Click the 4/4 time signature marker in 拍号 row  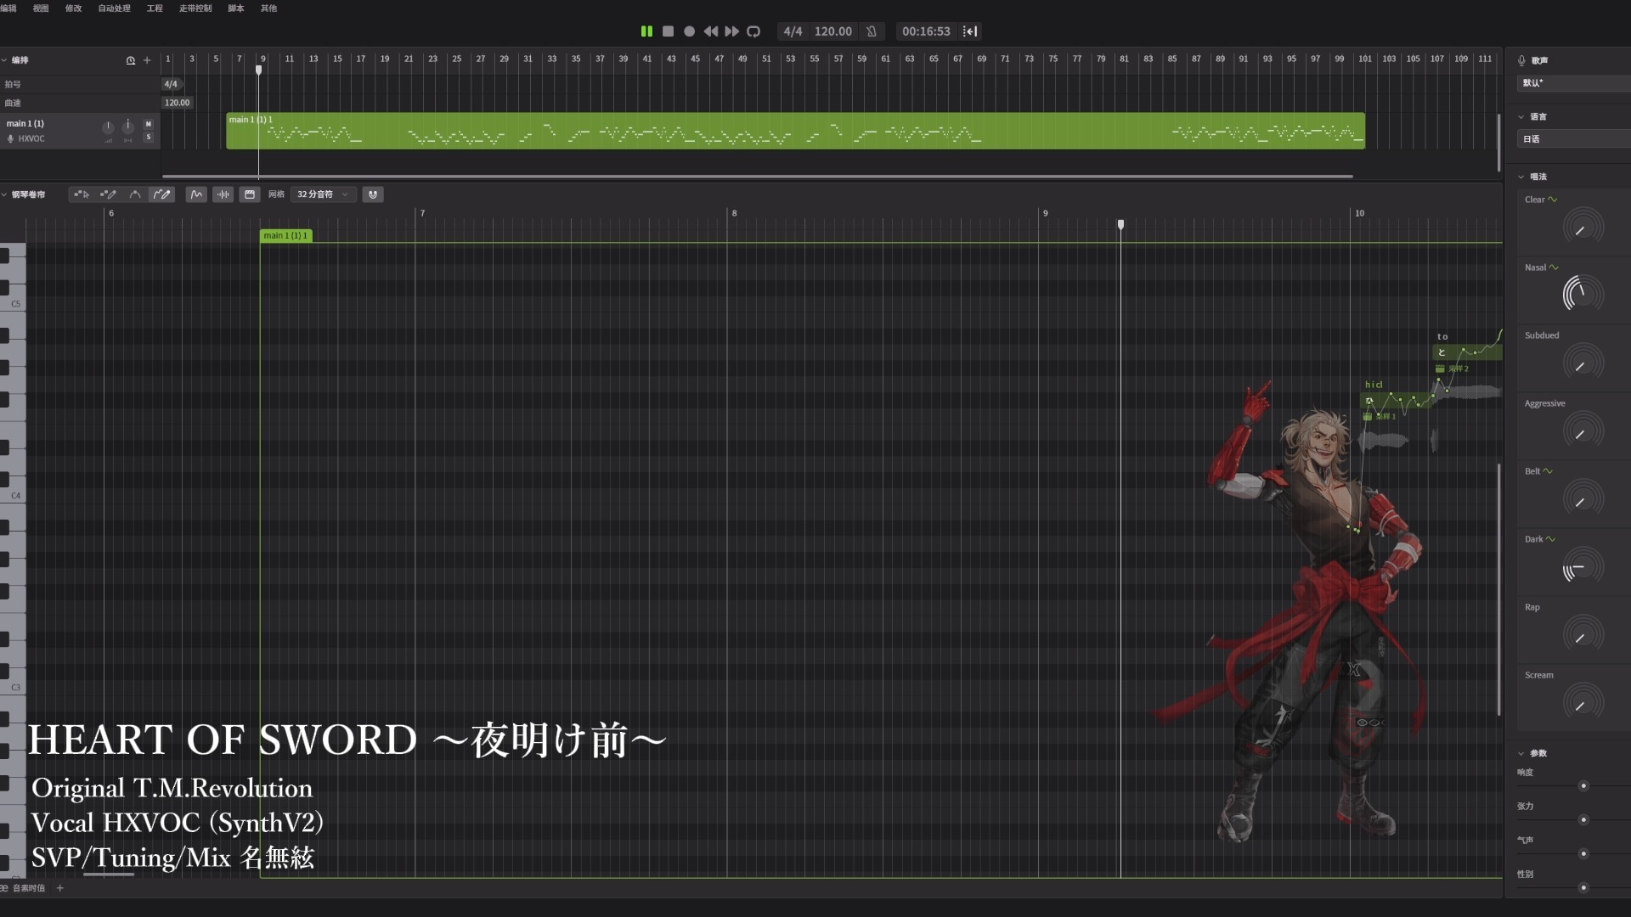(172, 84)
